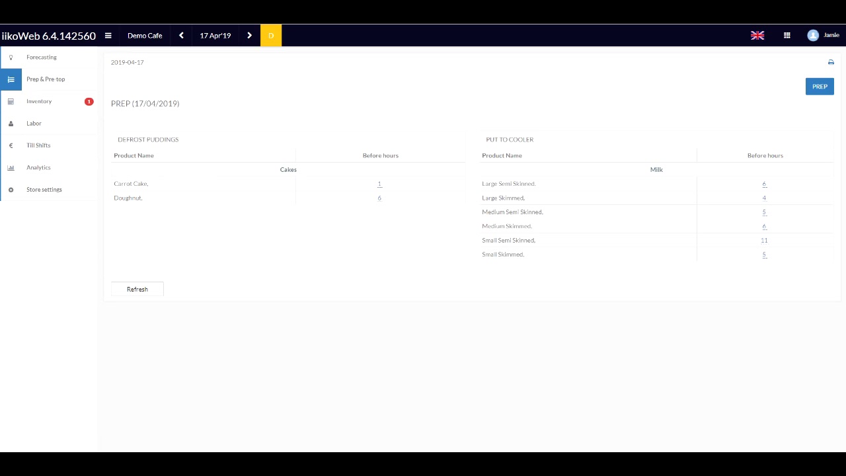Click Doughnut before-hours value 6
The image size is (846, 476).
(x=379, y=198)
